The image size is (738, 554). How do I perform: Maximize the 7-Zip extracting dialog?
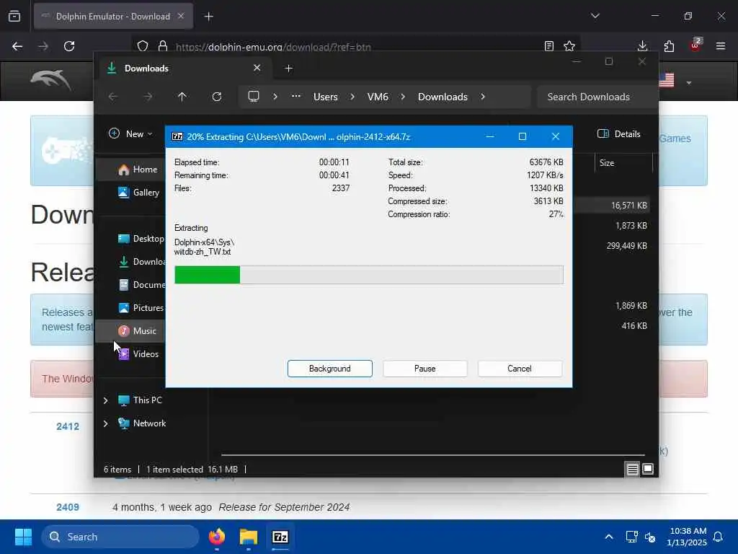(x=522, y=136)
